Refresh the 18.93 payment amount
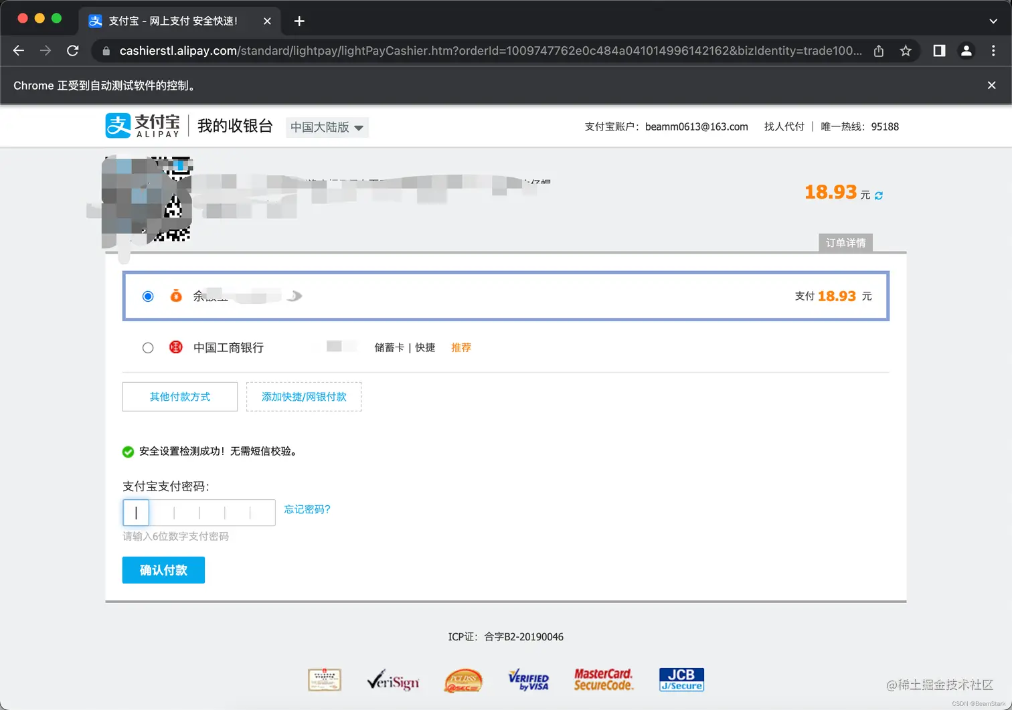The image size is (1012, 710). 877,195
